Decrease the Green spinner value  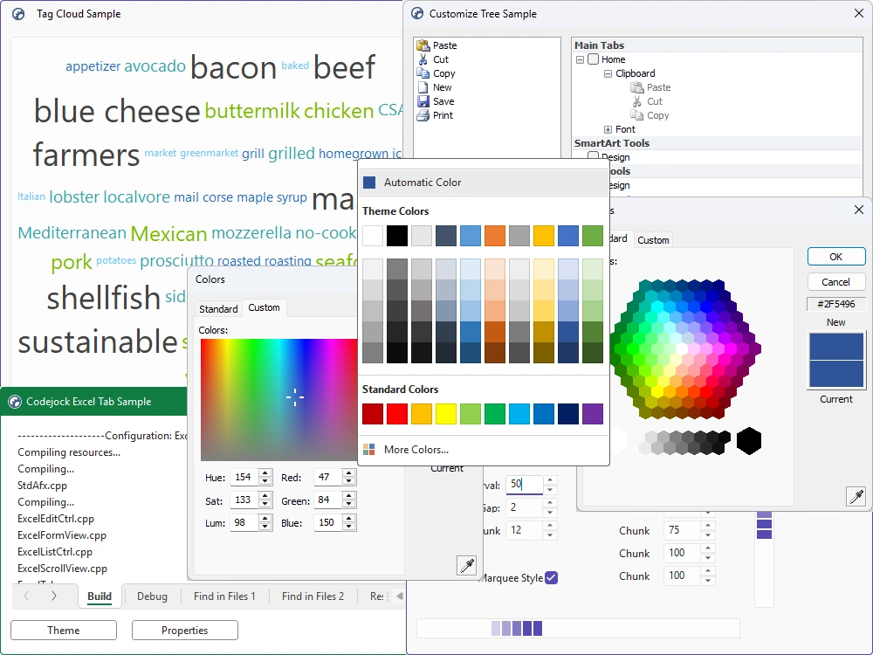[x=349, y=504]
